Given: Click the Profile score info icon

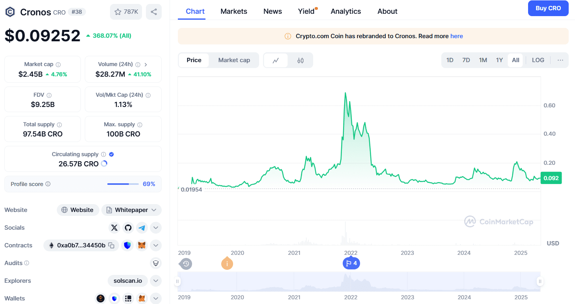Looking at the screenshot, I should tap(48, 184).
